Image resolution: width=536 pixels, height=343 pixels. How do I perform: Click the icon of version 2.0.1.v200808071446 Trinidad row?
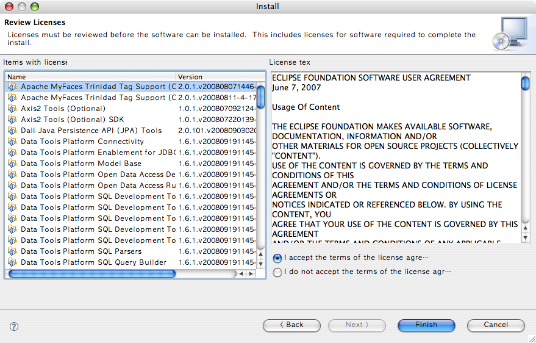point(12,87)
